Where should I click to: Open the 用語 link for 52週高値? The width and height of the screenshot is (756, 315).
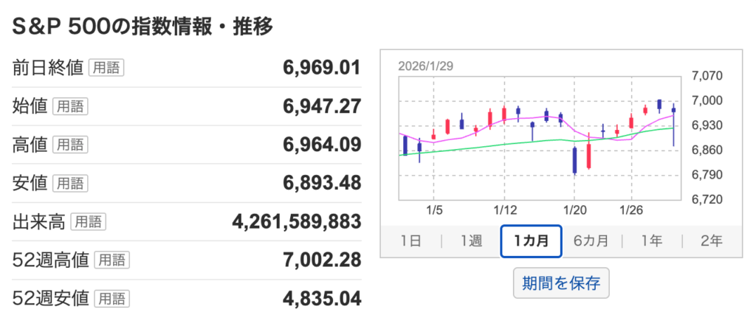click(111, 260)
